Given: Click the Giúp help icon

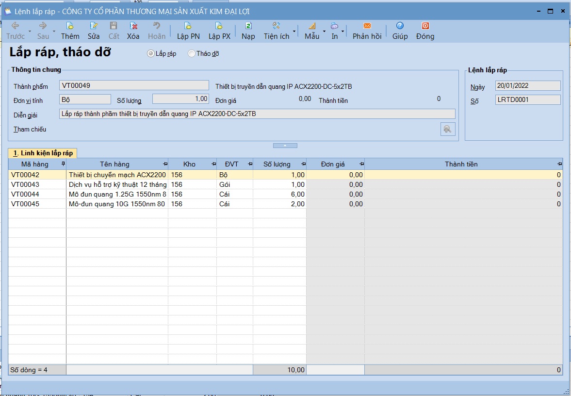Looking at the screenshot, I should pyautogui.click(x=400, y=26).
